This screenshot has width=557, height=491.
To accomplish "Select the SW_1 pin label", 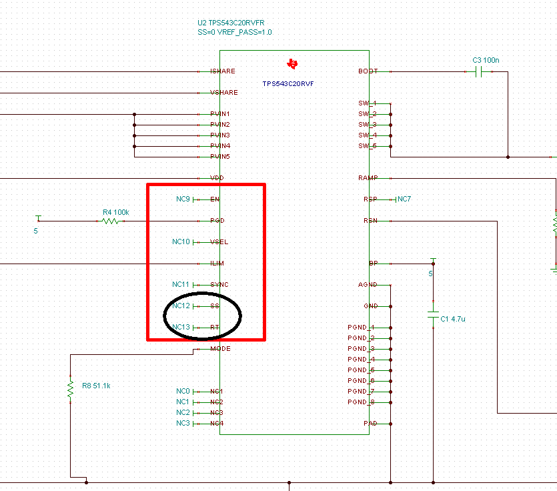I will click(368, 103).
